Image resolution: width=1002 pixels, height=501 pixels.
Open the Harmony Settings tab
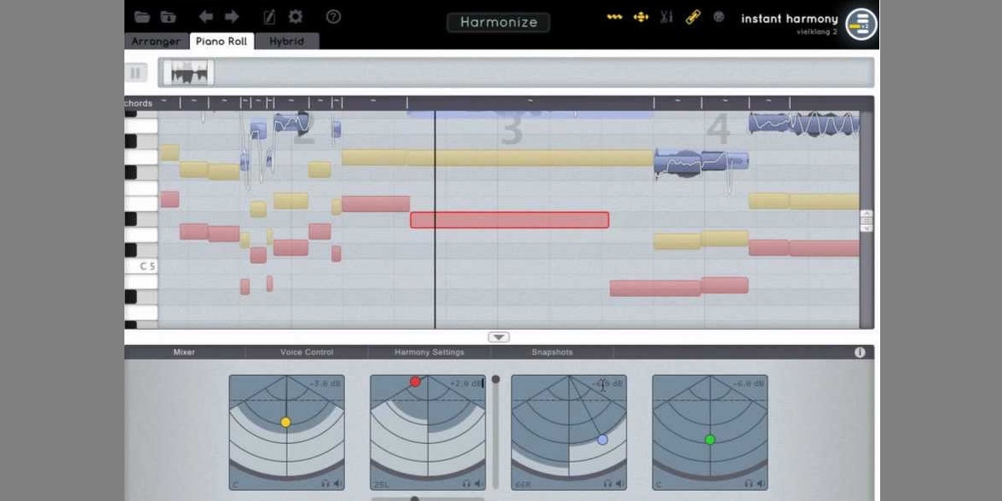point(429,352)
